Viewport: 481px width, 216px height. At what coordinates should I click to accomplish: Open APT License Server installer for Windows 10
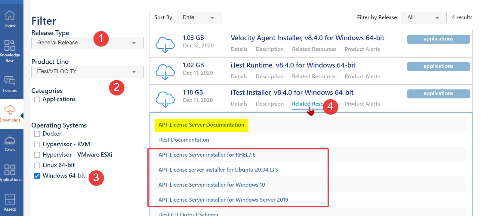212,185
